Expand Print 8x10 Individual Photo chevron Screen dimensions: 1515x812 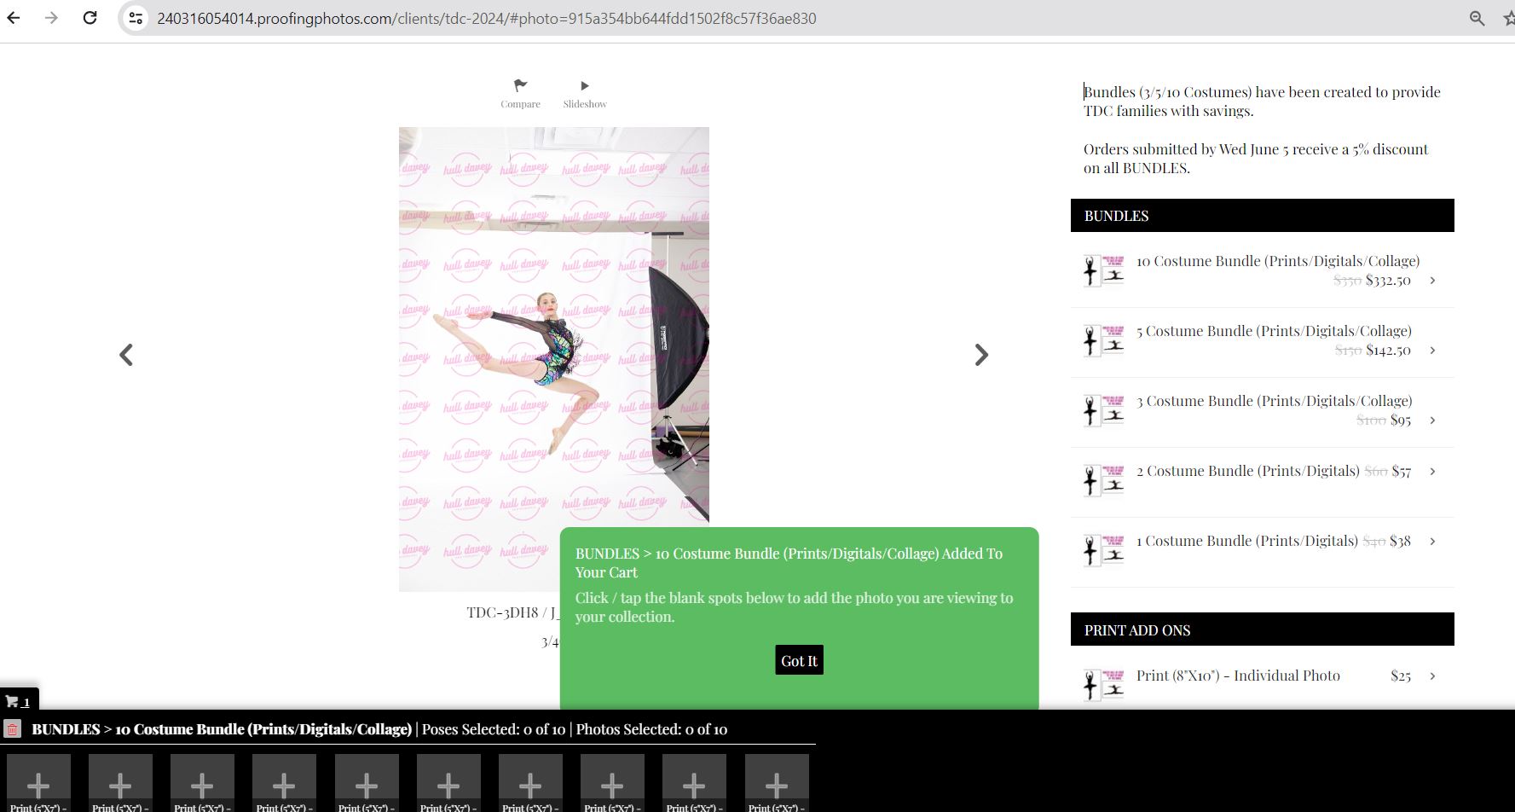(1432, 676)
